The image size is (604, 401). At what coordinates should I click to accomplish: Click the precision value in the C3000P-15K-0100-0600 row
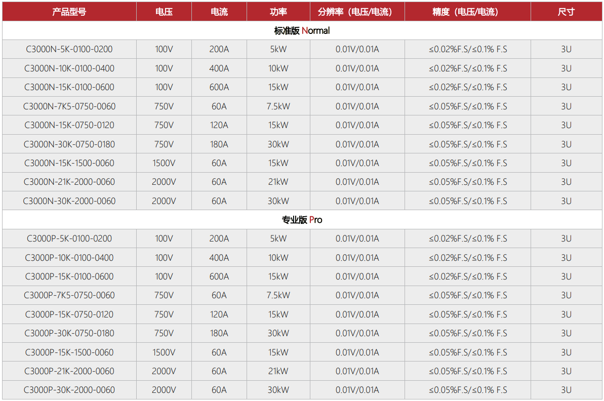[468, 276]
